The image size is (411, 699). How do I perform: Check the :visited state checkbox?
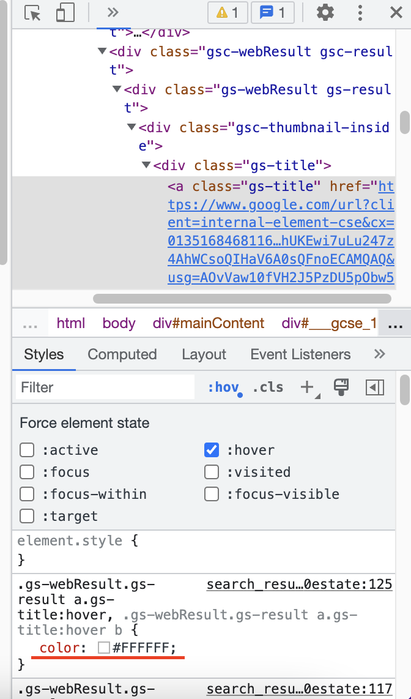tap(211, 472)
